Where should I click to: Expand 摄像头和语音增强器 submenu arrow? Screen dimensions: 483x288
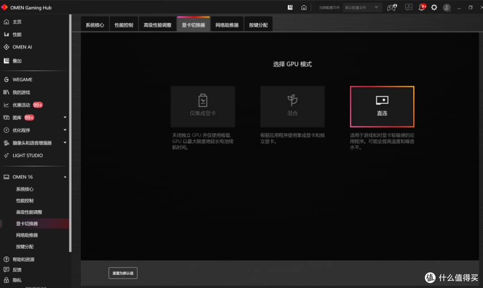(x=65, y=143)
